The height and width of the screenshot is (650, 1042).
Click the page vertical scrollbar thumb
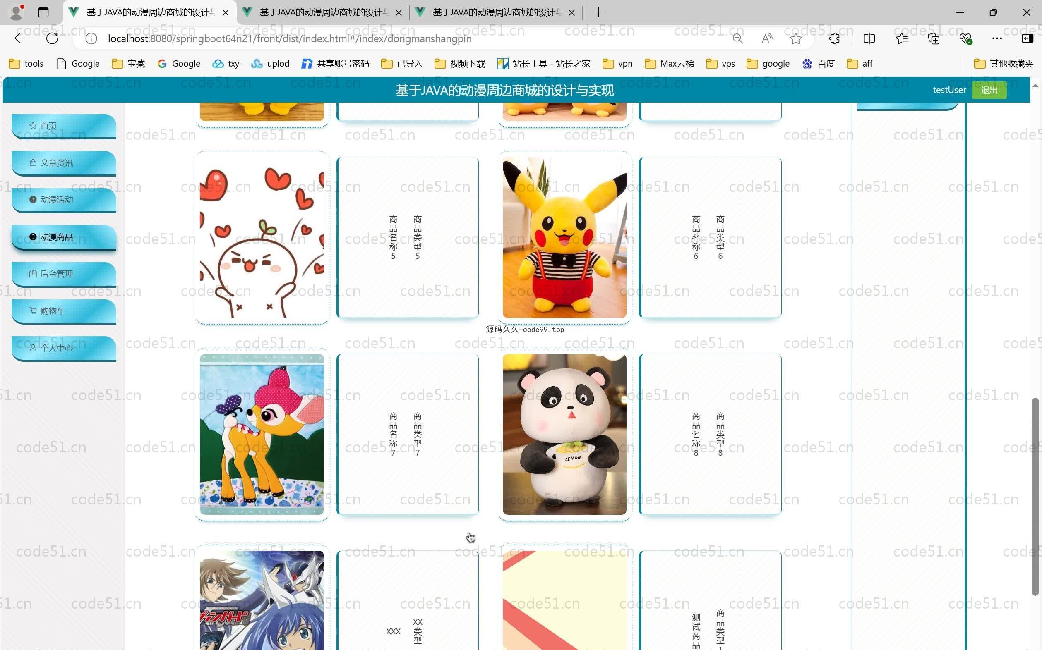pos(1035,497)
